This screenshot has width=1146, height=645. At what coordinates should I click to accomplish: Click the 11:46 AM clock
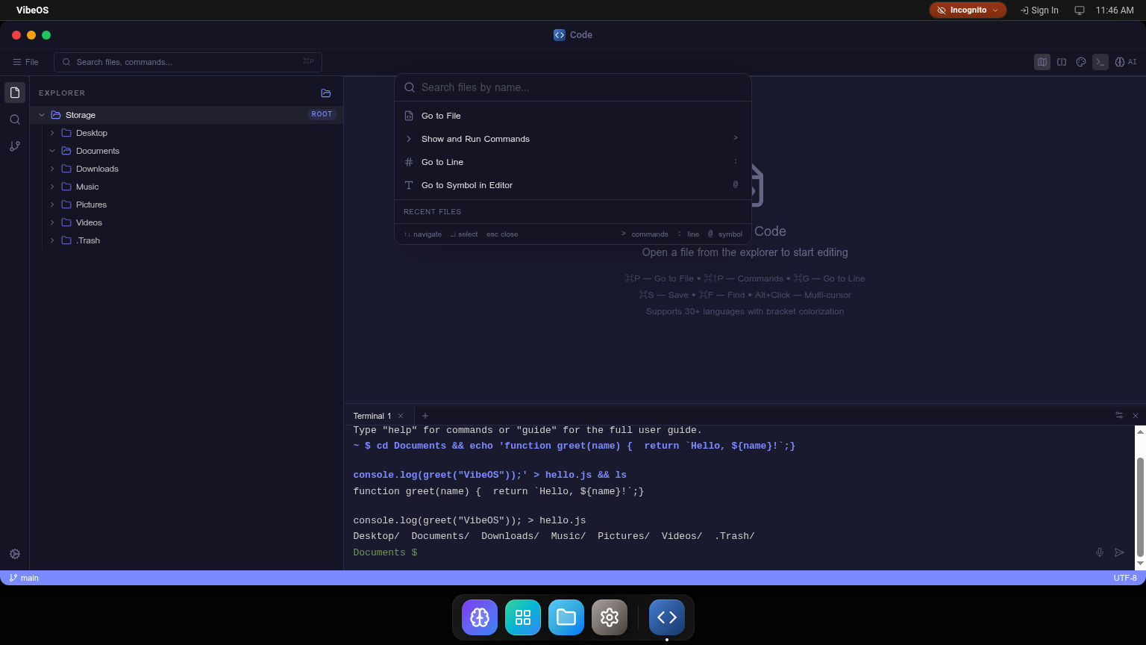tap(1115, 10)
